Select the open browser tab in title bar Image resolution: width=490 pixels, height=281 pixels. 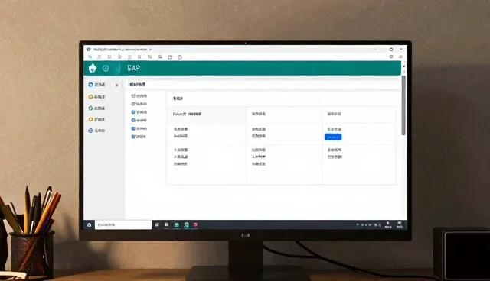point(120,49)
